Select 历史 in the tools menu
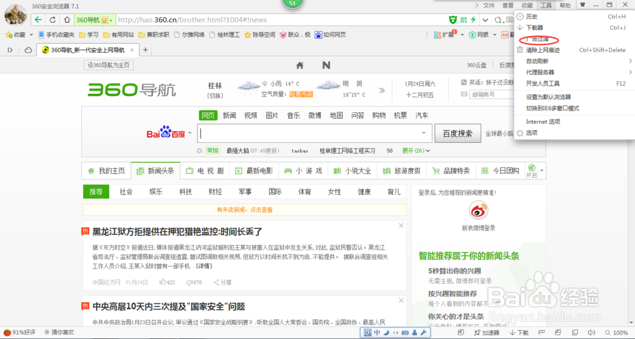Image resolution: width=635 pixels, height=339 pixels. [574, 17]
